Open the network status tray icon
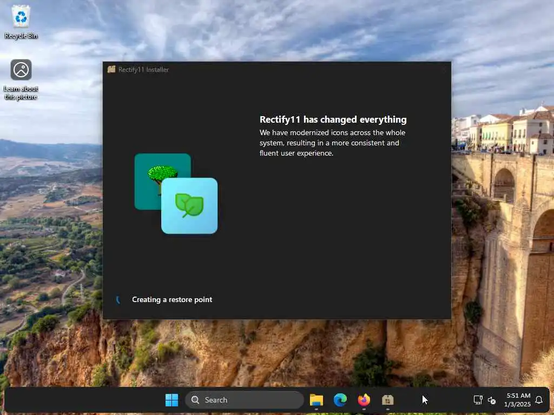The image size is (554, 415). click(x=478, y=400)
